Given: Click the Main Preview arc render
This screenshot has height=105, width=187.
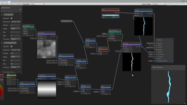Looking at the screenshot, I should (x=168, y=87).
